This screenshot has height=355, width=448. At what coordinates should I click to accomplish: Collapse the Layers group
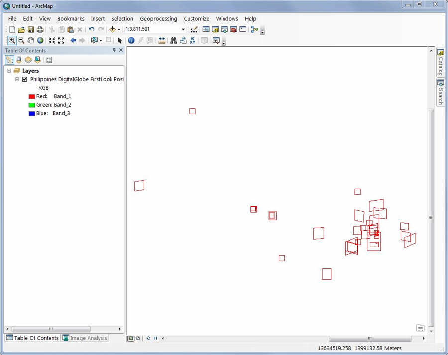tap(9, 70)
